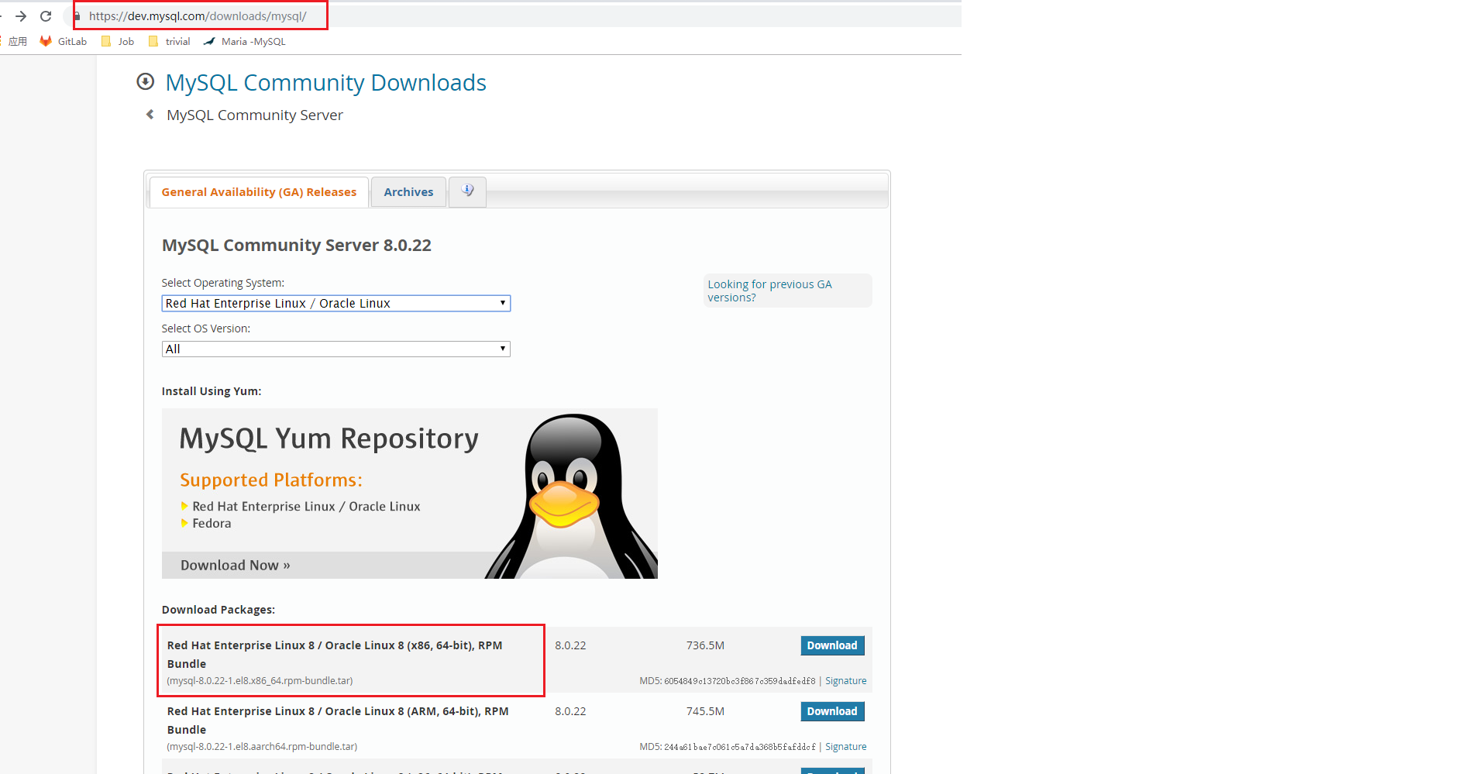1483x774 pixels.
Task: Open the Job bookmarks folder
Action: 118,42
